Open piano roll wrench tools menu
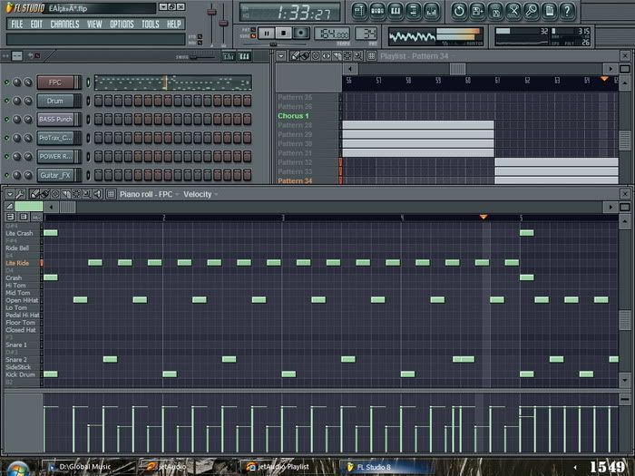635x476 pixels. tap(20, 194)
